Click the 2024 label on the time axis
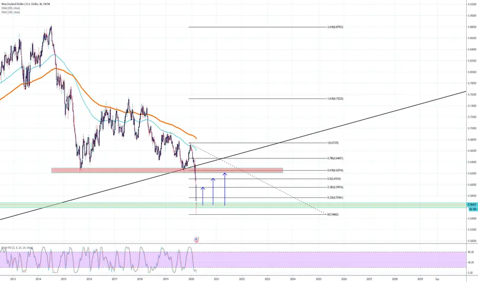478x282 pixels. coord(293,279)
